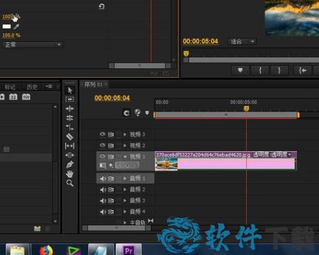Select the Selection arrow tool
This screenshot has width=319, height=255.
click(70, 91)
